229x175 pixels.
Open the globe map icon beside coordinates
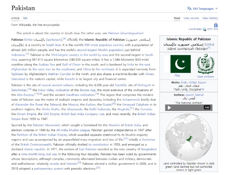point(205,29)
